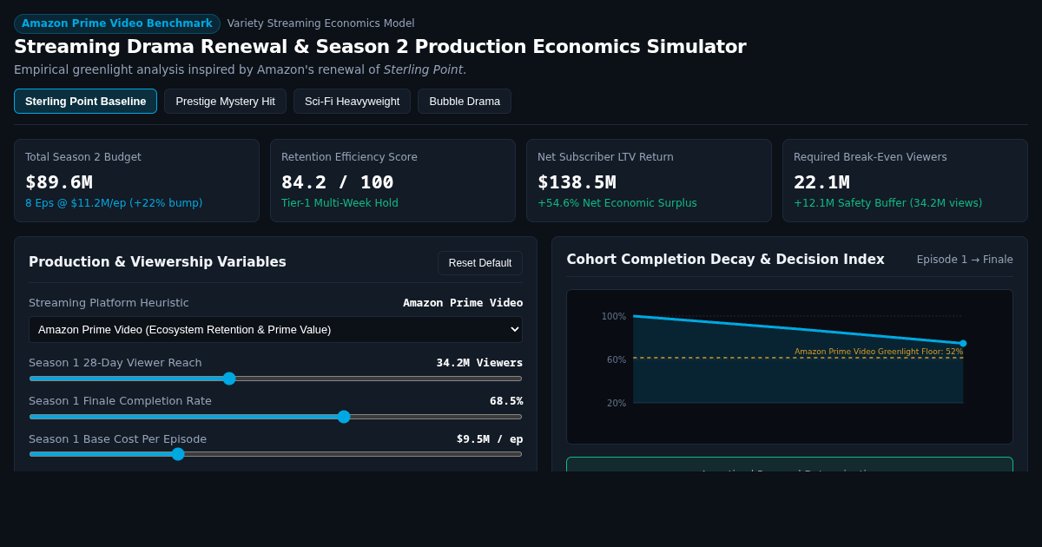Click the 22.1M break-even viewers value

(821, 182)
